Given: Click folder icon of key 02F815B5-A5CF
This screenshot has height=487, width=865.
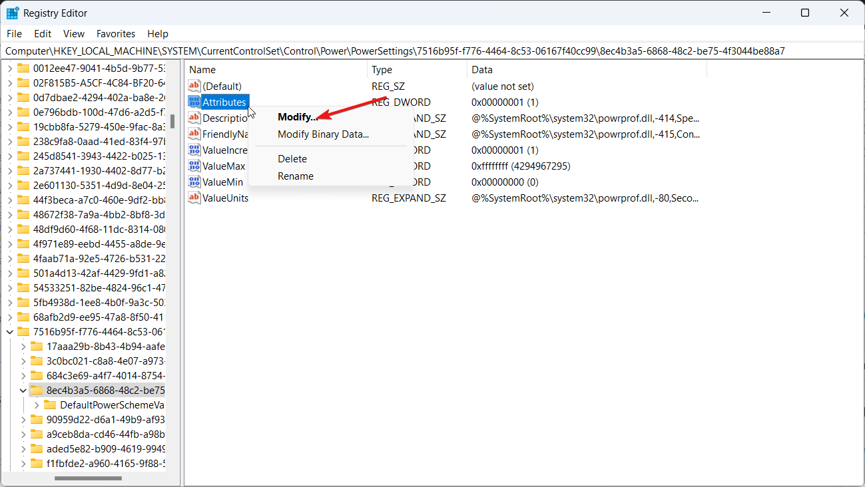Looking at the screenshot, I should tap(23, 82).
